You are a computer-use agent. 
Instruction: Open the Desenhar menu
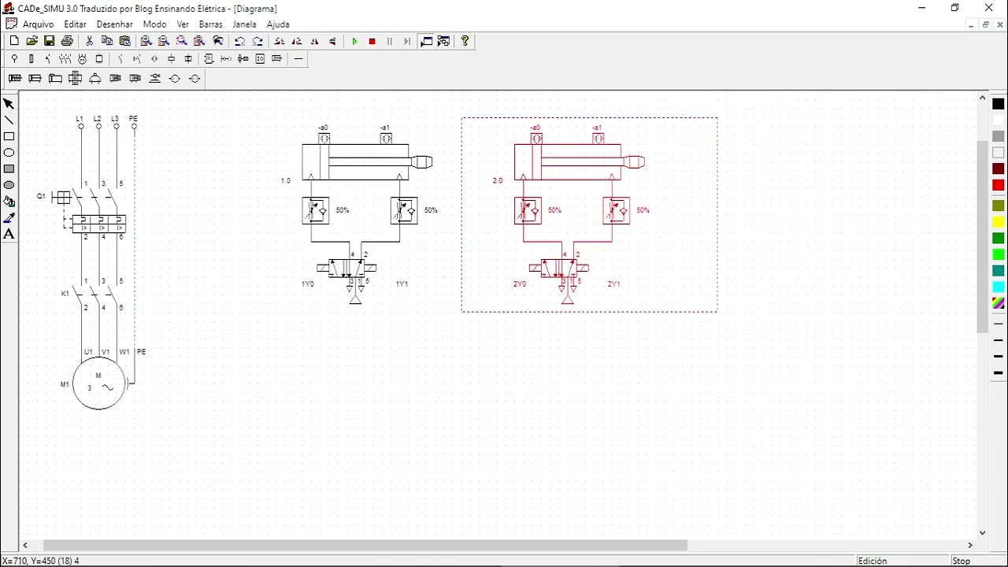(115, 24)
